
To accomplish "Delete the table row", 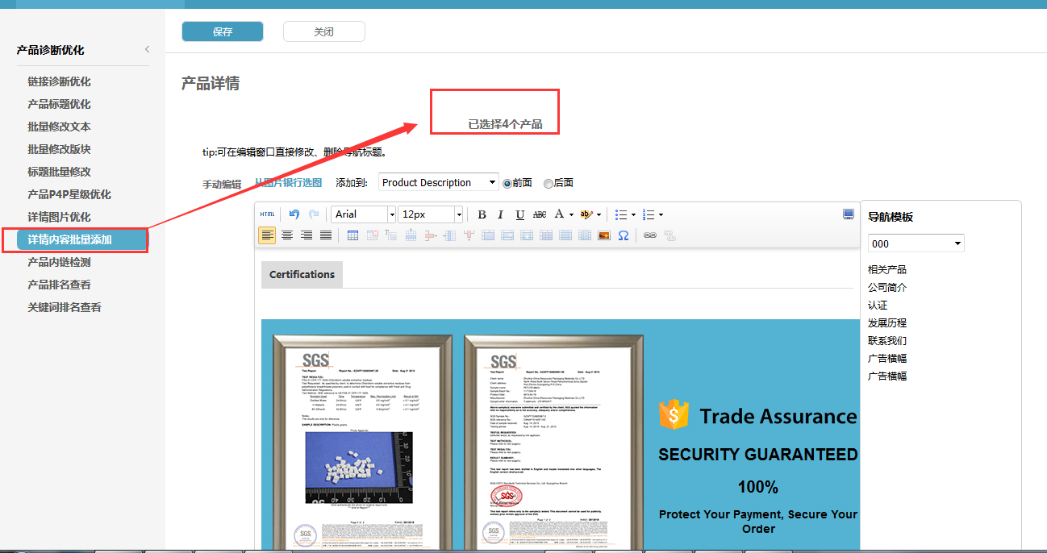I will tap(430, 235).
